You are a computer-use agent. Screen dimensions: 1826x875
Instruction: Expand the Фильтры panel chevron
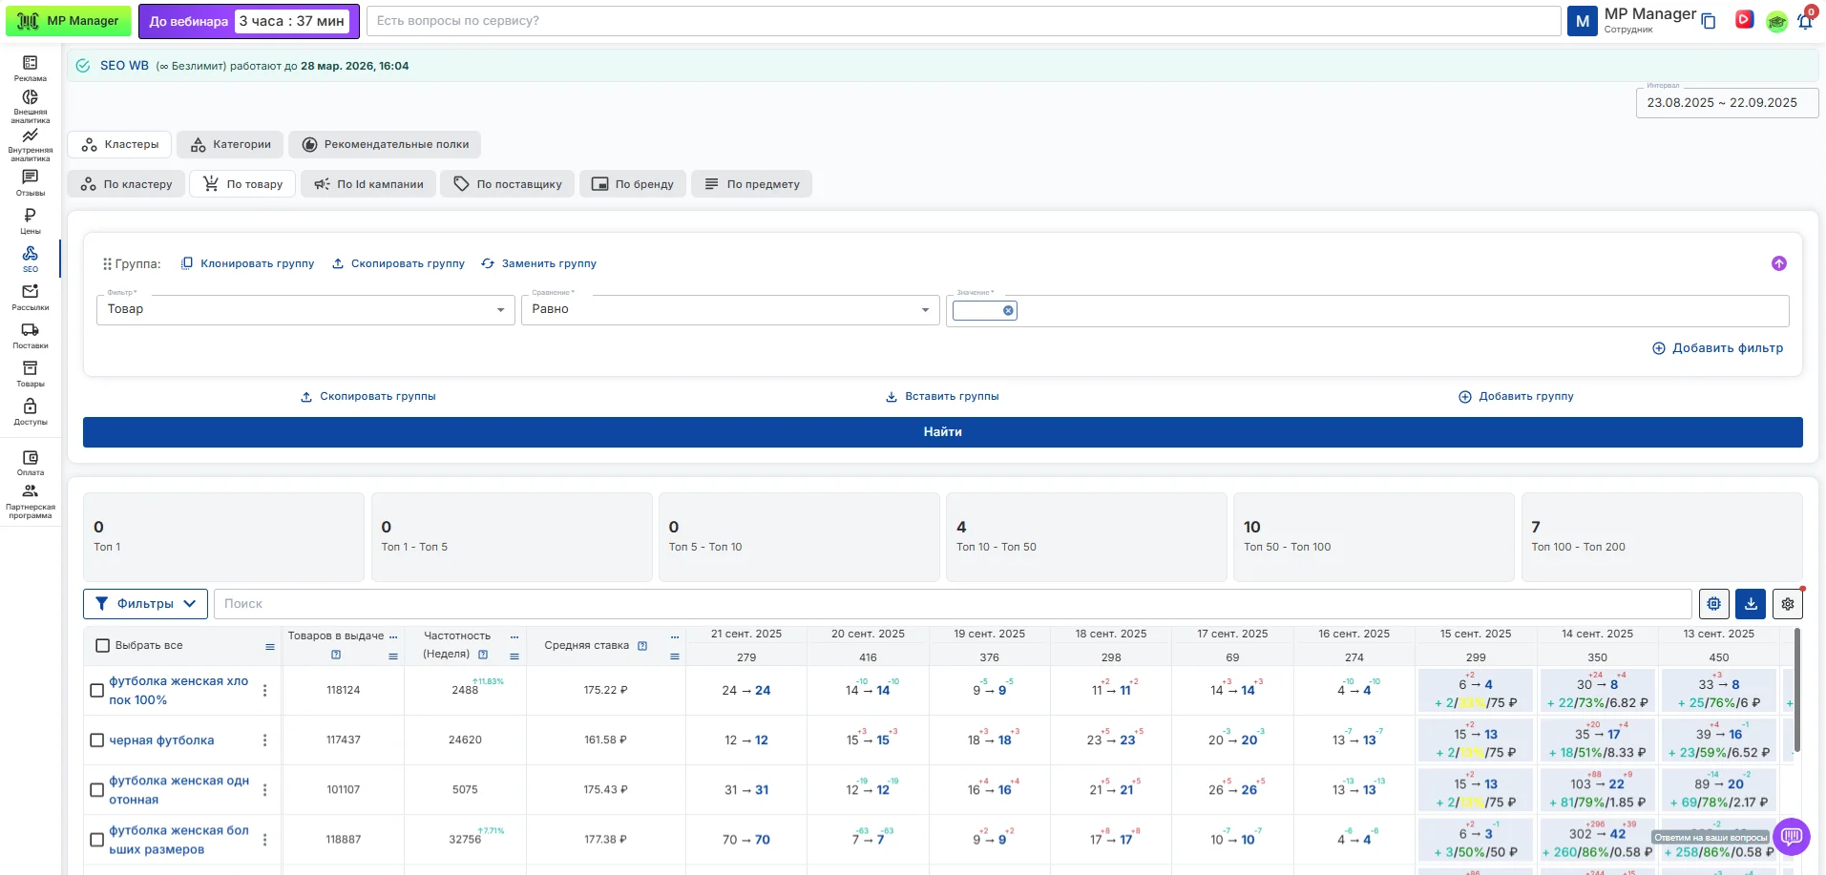[191, 603]
